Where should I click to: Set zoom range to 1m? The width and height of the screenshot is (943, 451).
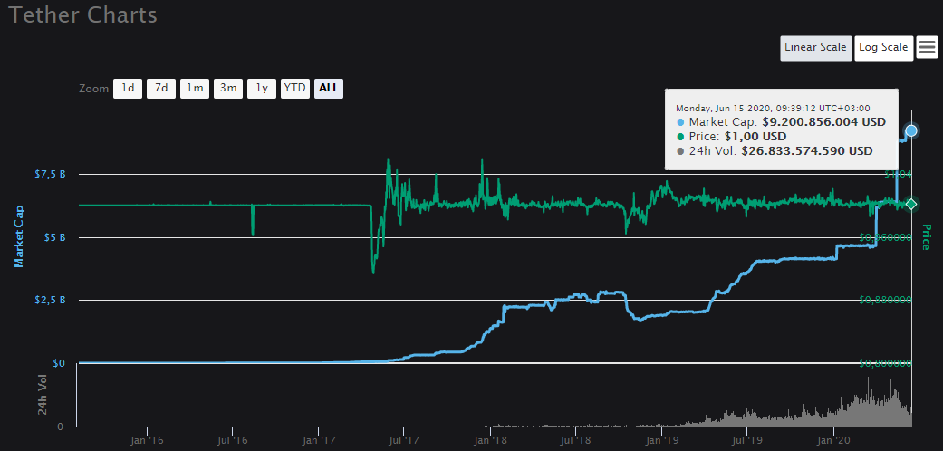(x=195, y=89)
